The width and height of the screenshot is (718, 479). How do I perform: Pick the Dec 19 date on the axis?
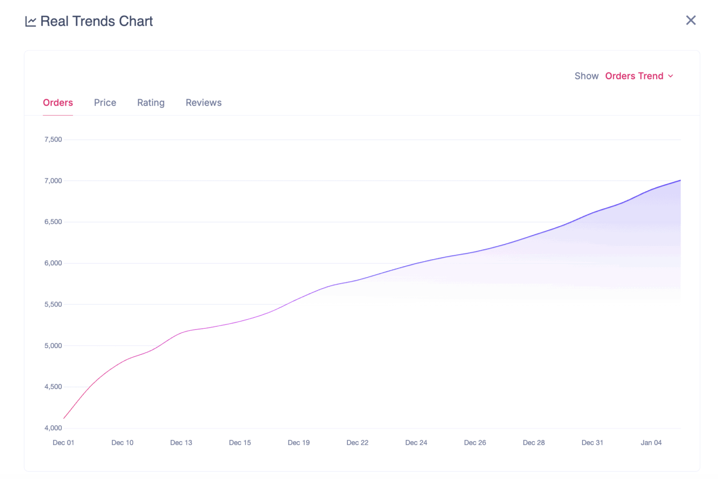(299, 443)
